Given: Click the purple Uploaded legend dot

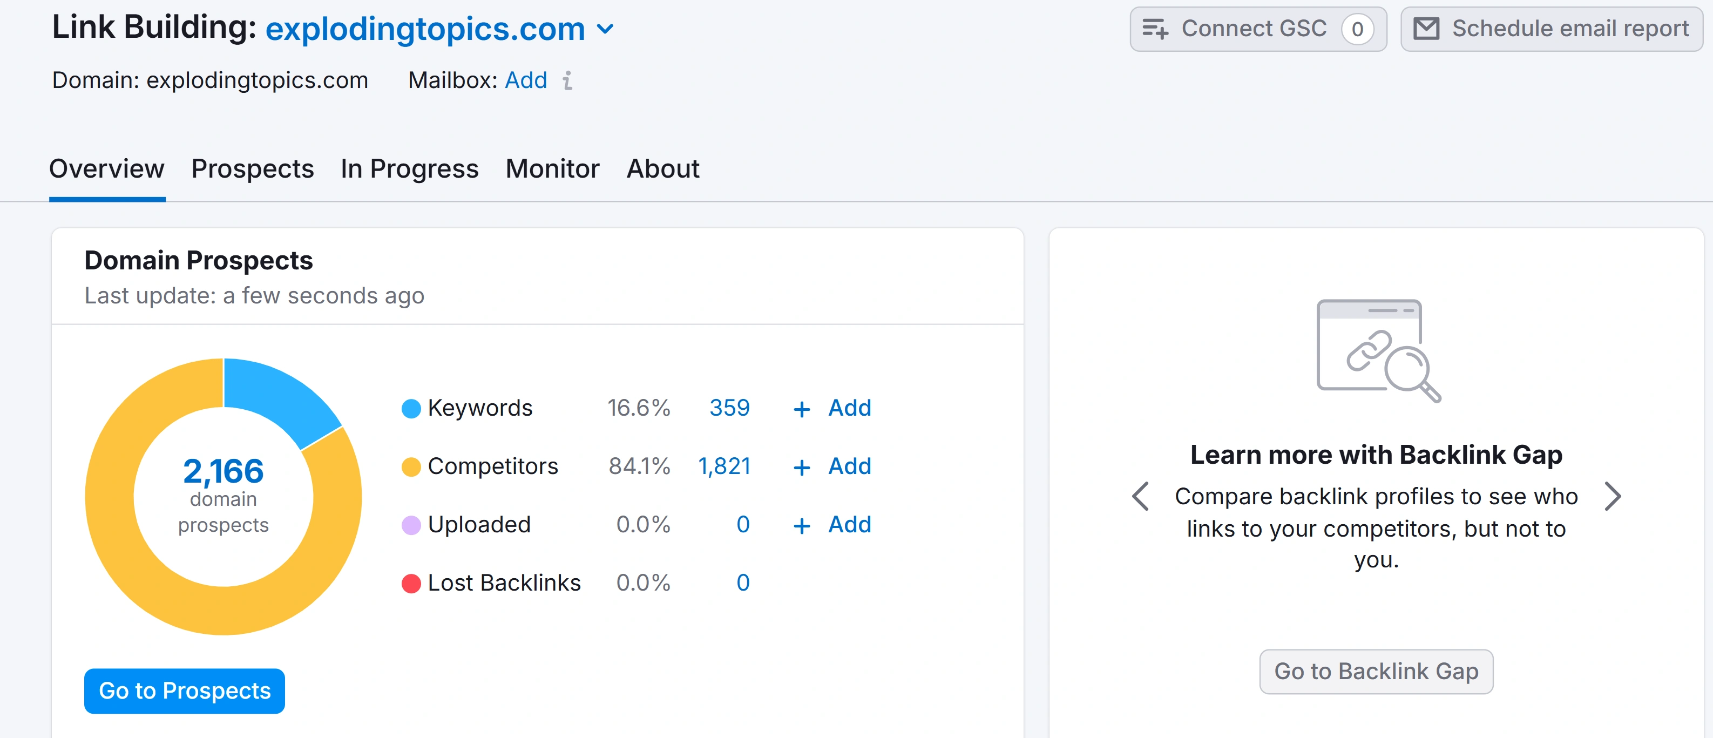Looking at the screenshot, I should (x=411, y=525).
